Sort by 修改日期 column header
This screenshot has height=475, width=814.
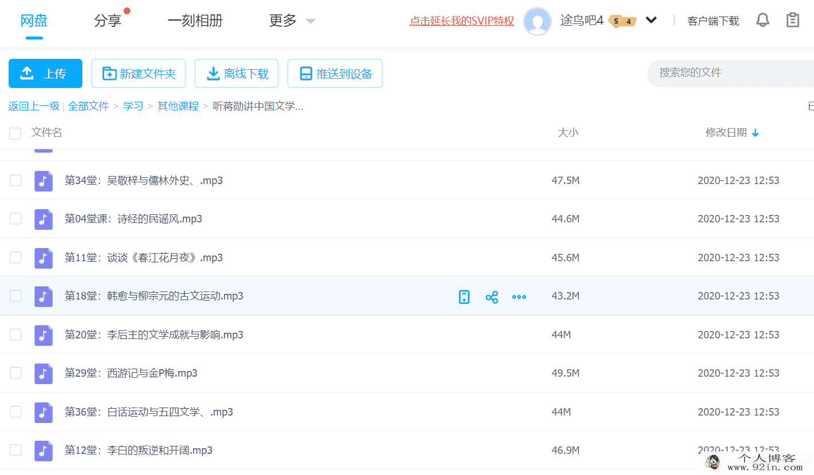pyautogui.click(x=726, y=133)
